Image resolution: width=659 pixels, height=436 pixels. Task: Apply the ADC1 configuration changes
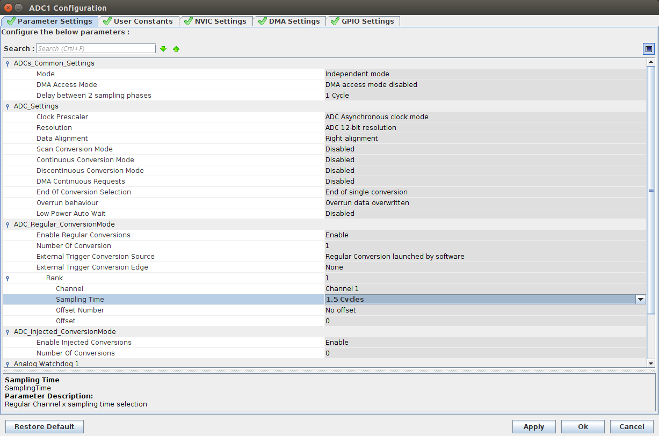533,426
